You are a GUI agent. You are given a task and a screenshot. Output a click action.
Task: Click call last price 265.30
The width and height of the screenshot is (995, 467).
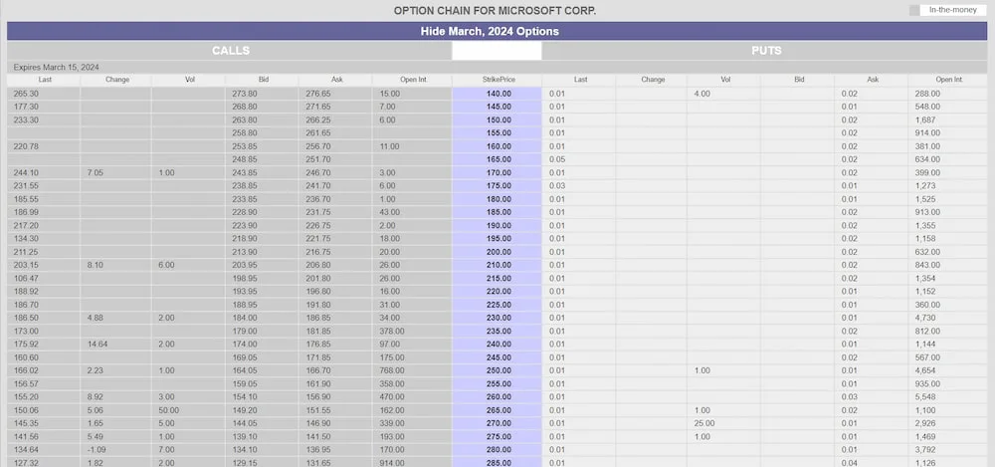[x=26, y=94]
